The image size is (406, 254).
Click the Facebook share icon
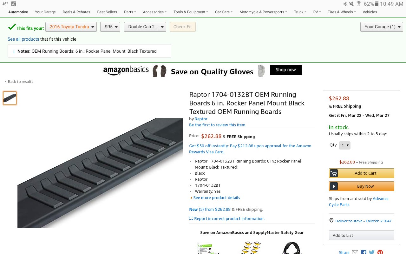coord(363,252)
